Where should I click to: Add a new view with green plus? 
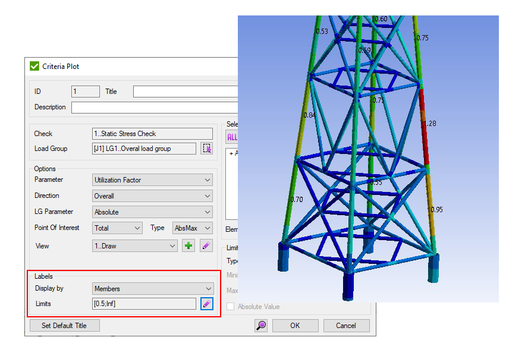tap(188, 245)
